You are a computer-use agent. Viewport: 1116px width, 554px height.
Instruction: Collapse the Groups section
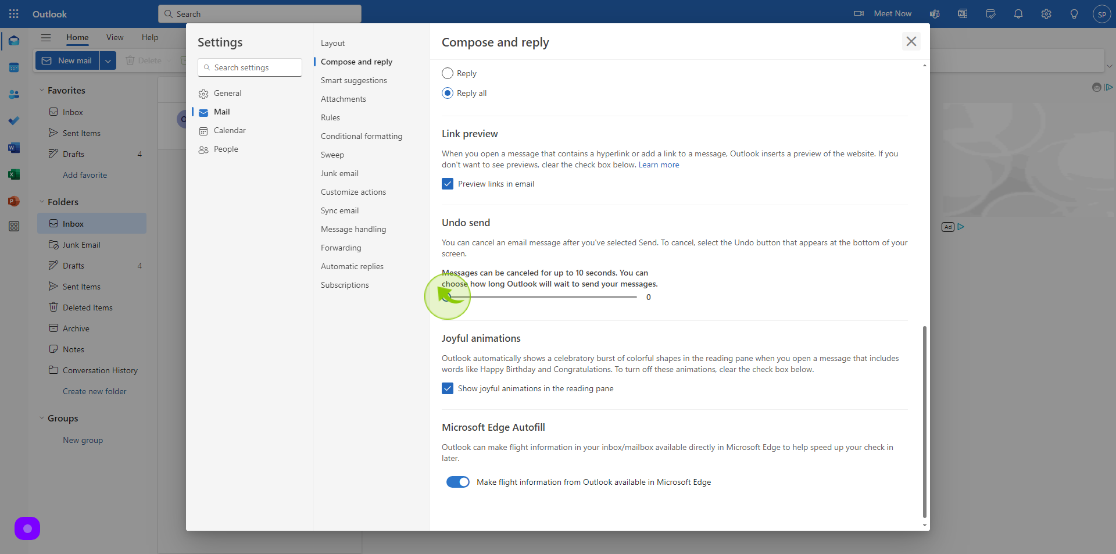[x=42, y=418]
